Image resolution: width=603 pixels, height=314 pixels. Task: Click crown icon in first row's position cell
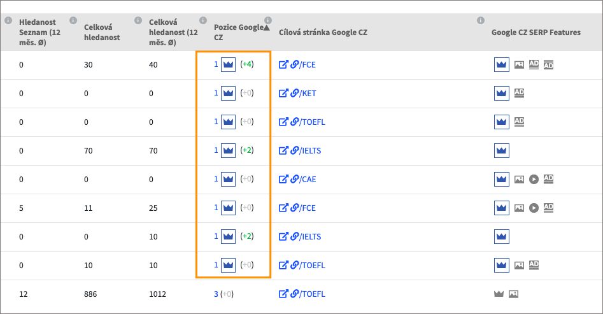tap(228, 65)
